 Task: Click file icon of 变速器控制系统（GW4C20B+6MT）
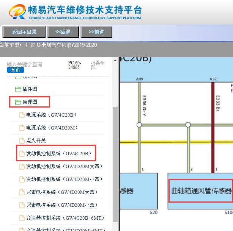22,218
